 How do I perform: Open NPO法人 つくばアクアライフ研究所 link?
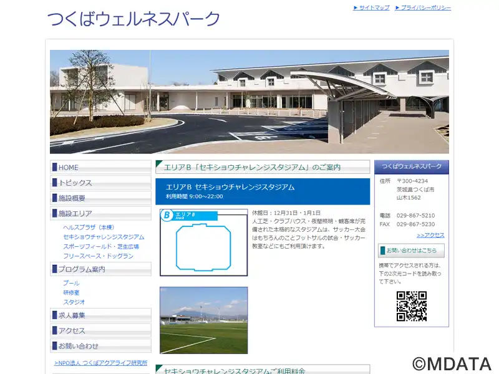coord(100,363)
